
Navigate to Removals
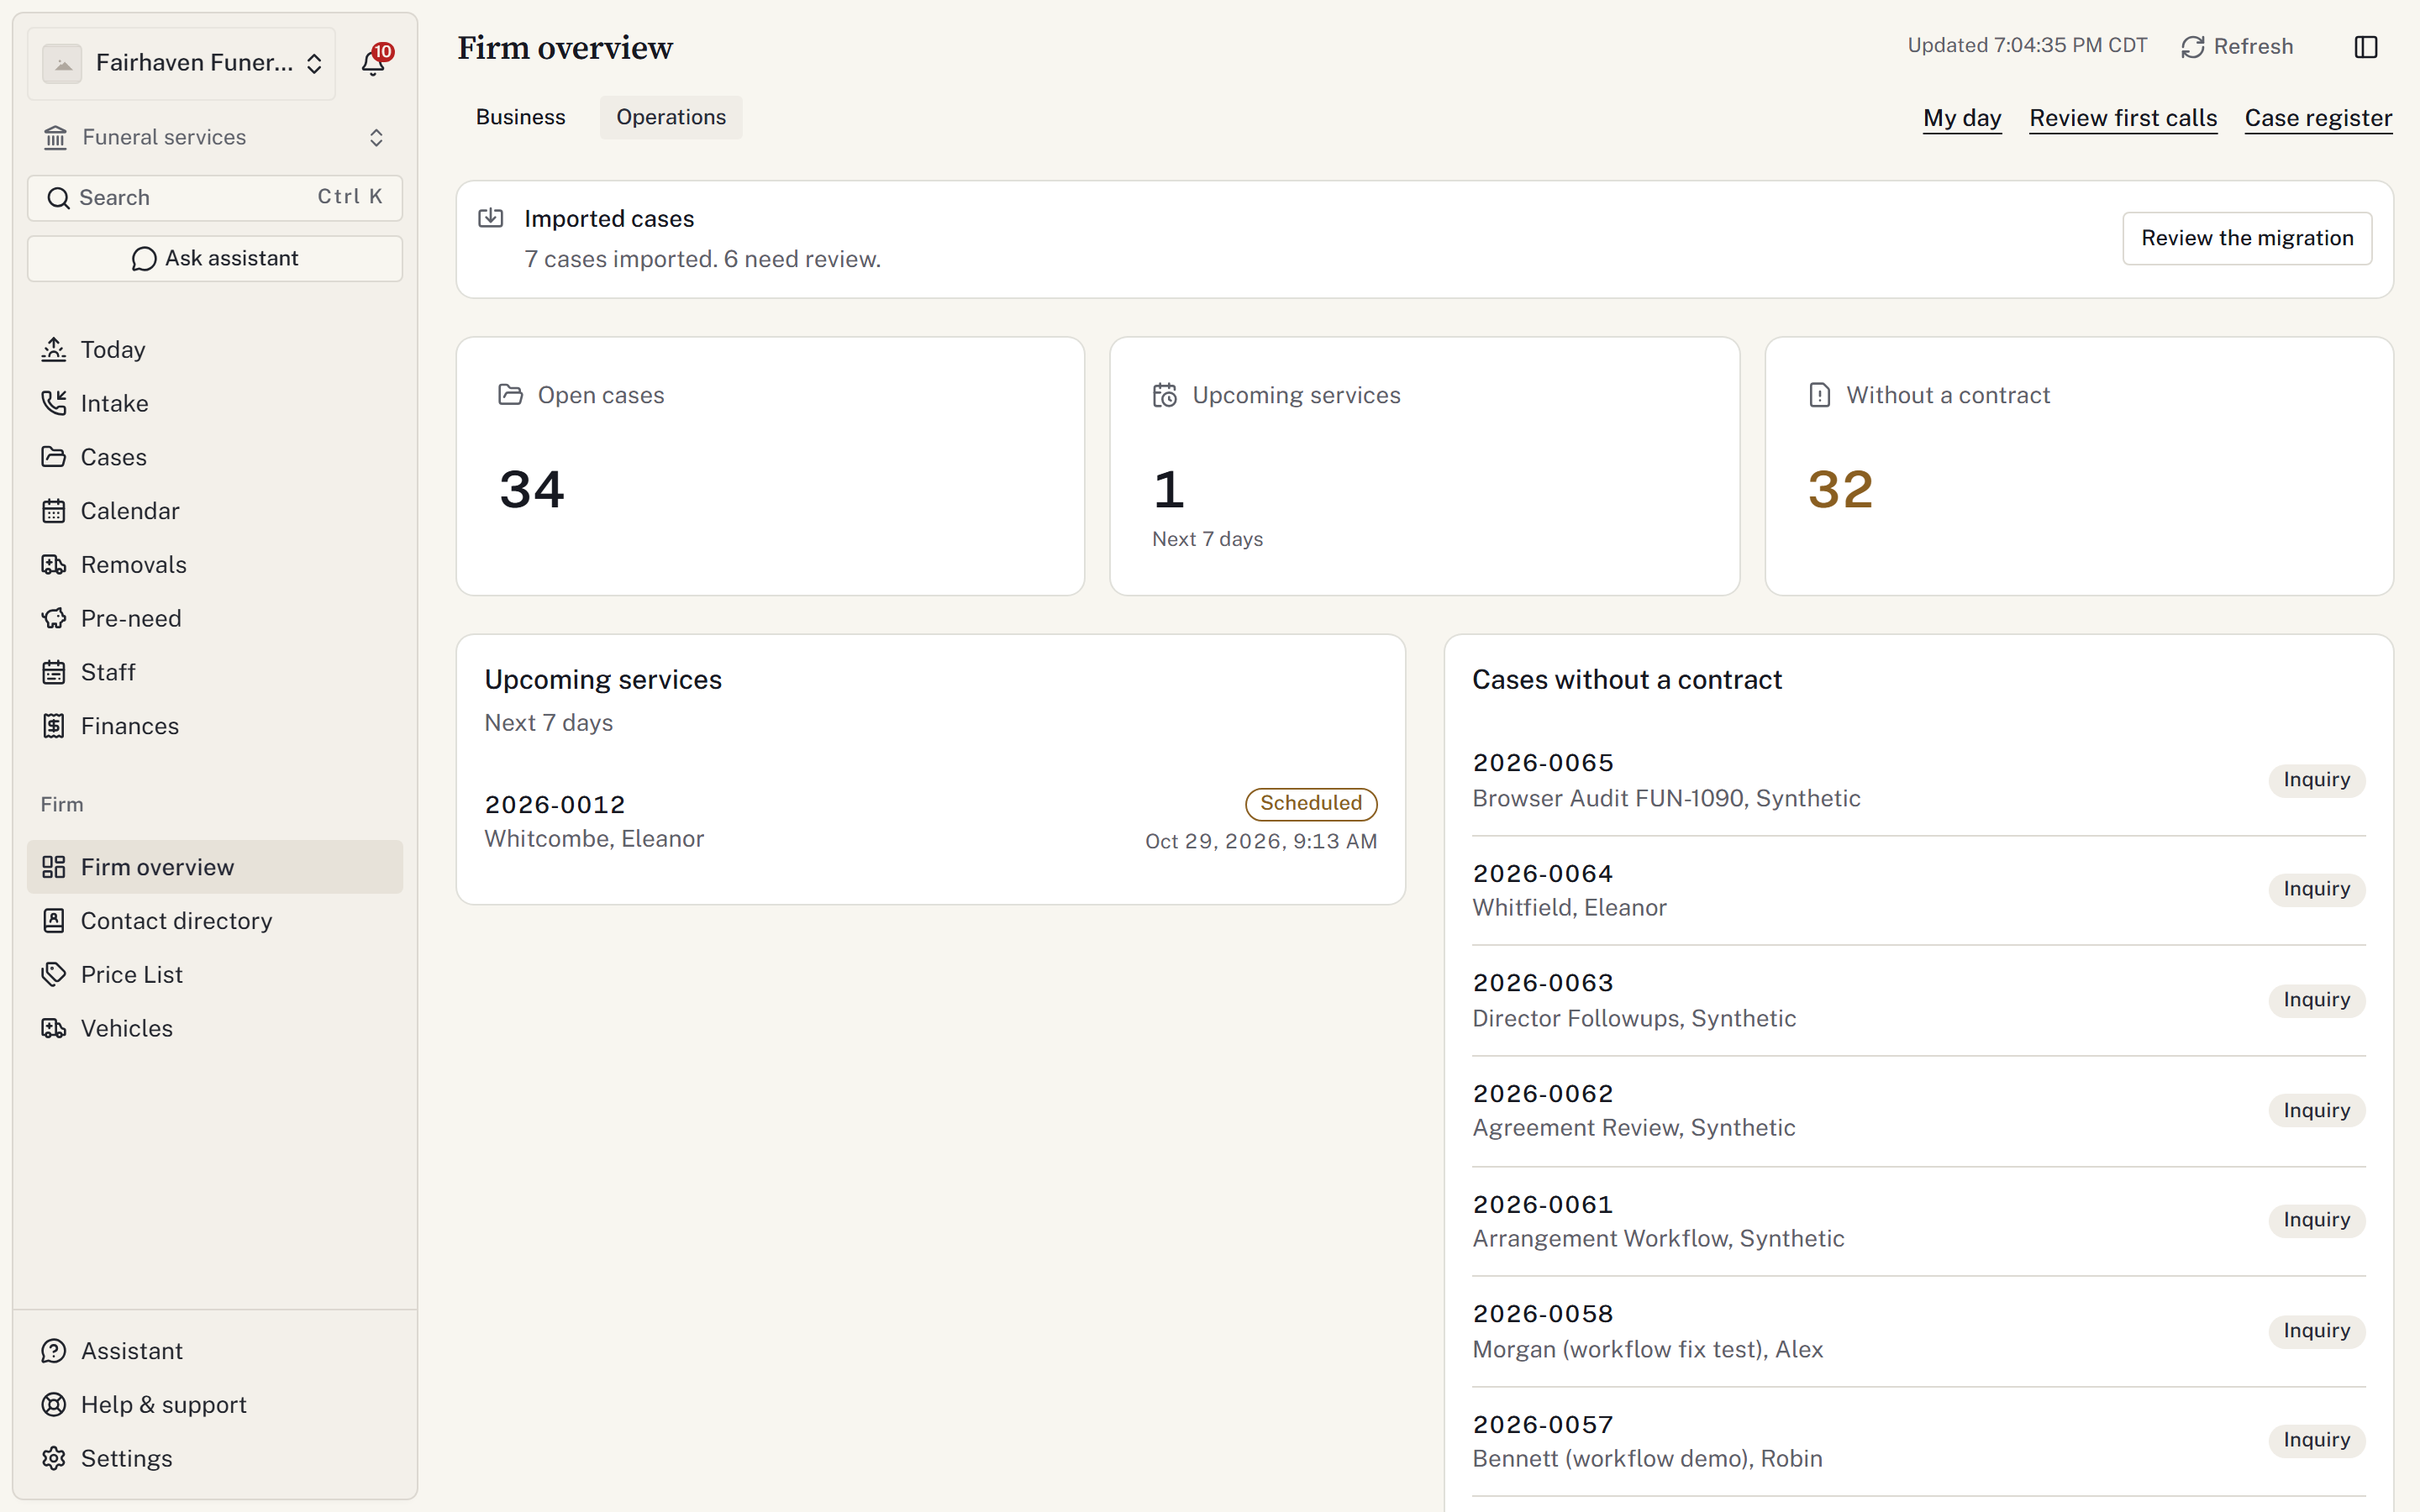(215, 565)
